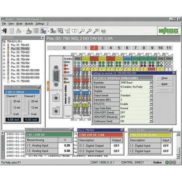Viewport: 182px width, 182px height.
Task: Select position 0 coupler header
Action: [x=64, y=48]
